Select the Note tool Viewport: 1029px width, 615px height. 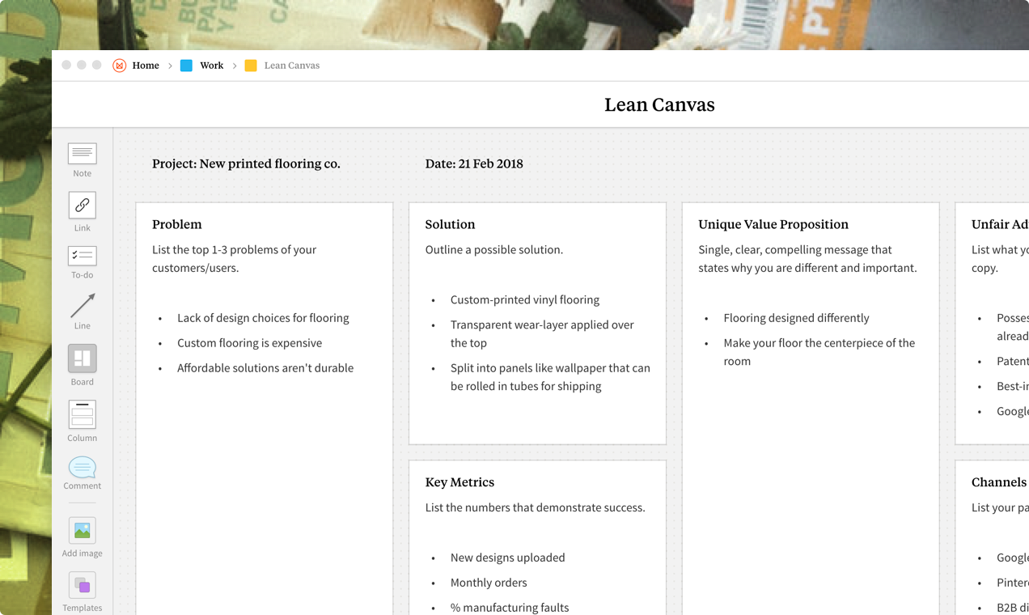(82, 159)
